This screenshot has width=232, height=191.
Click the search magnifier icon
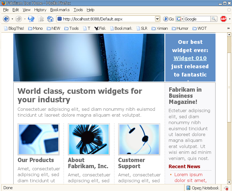(x=214, y=19)
